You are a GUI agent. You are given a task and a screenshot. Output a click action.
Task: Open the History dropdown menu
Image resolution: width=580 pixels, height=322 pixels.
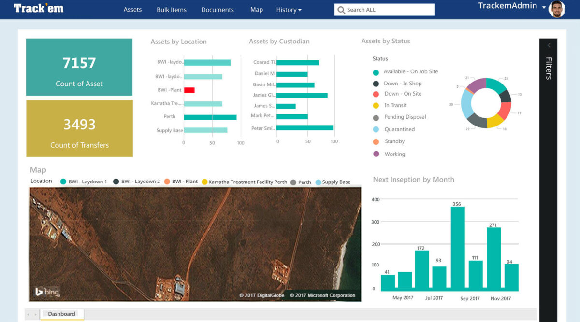point(289,10)
